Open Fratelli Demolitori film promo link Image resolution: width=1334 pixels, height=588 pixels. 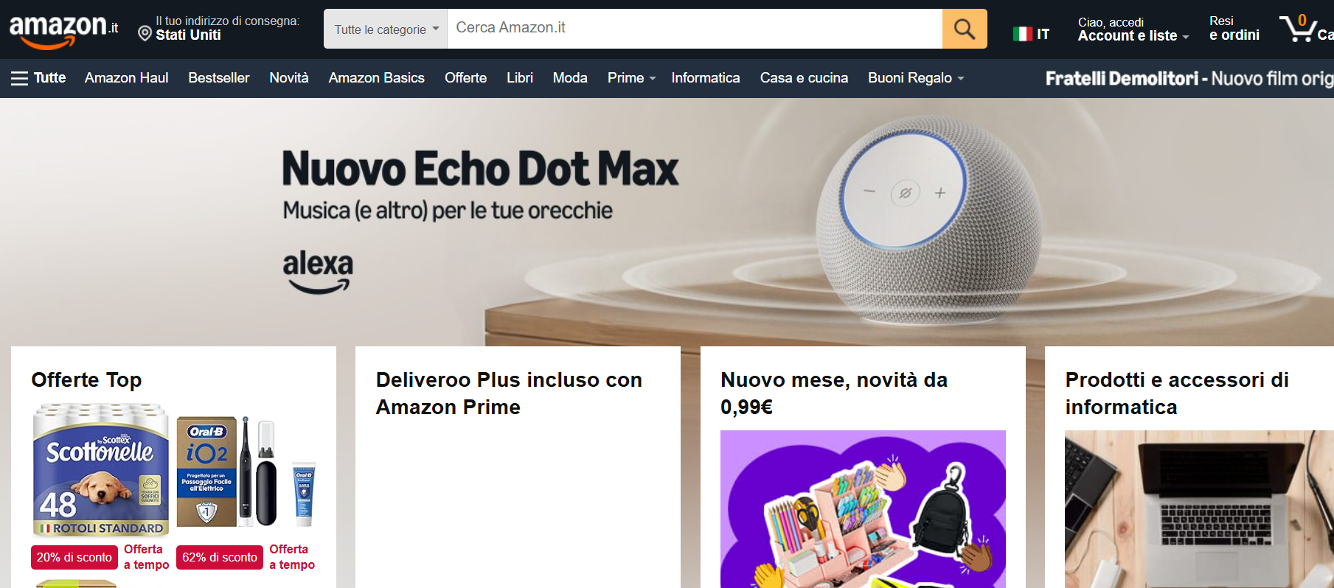click(1189, 78)
